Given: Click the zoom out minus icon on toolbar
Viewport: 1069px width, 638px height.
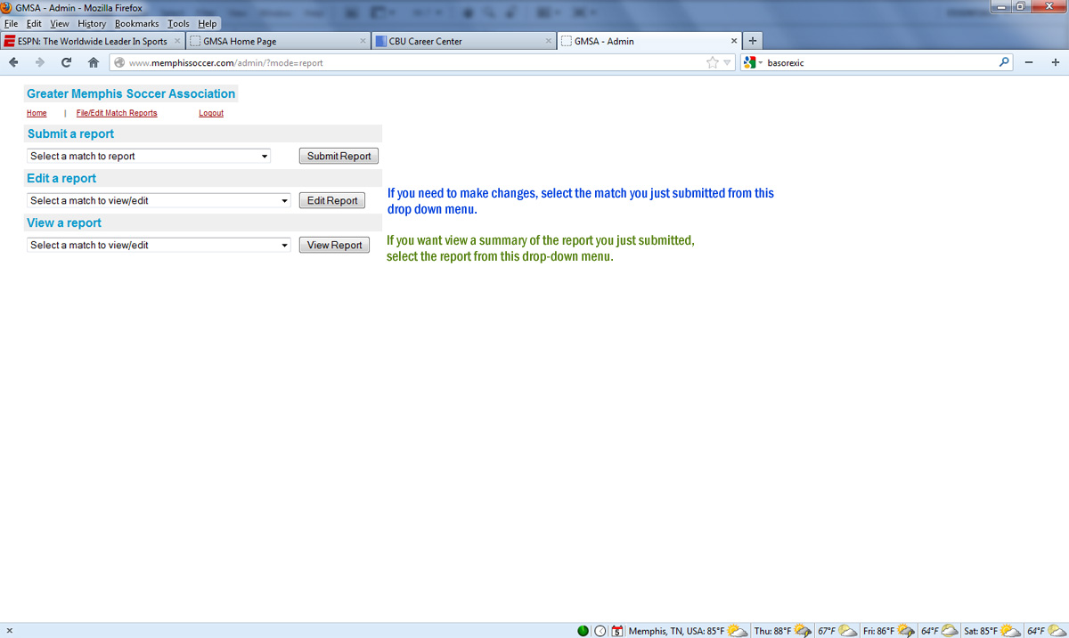Looking at the screenshot, I should [x=1029, y=62].
